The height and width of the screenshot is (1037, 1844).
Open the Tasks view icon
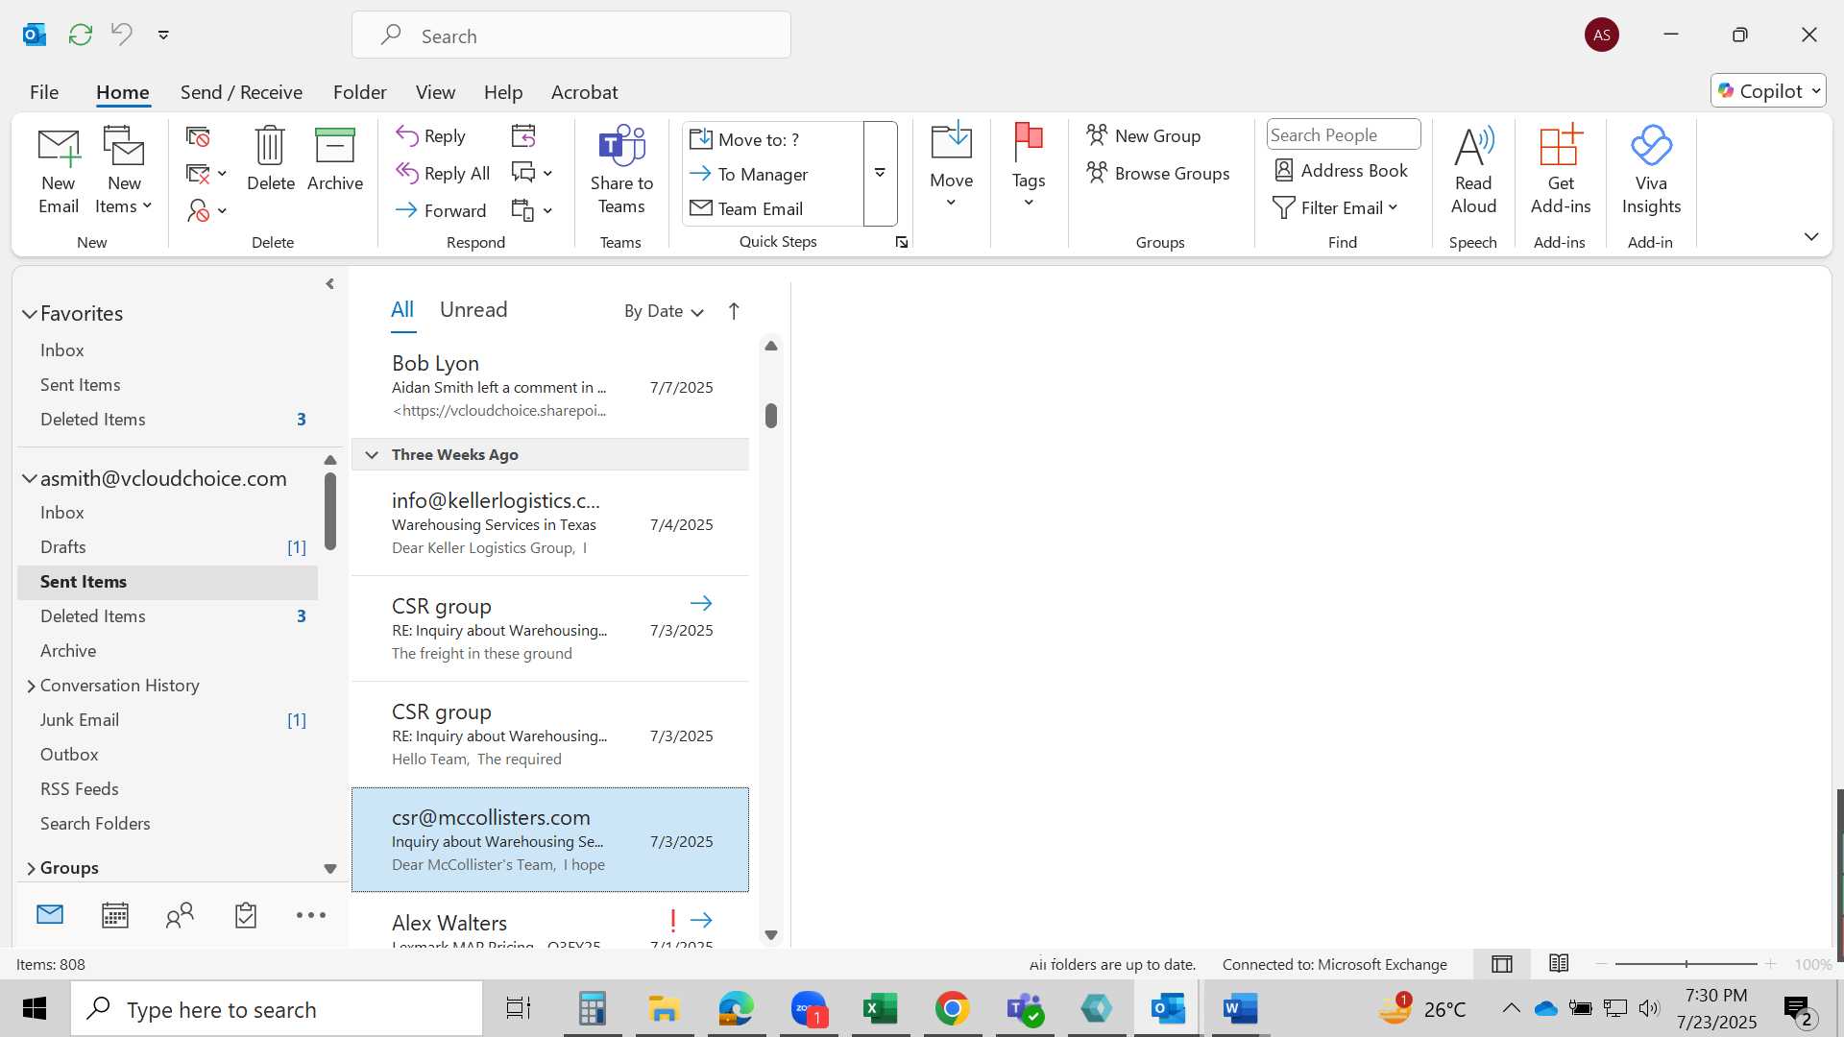246,915
